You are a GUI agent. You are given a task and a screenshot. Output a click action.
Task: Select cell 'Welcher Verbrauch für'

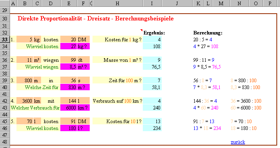(35, 108)
